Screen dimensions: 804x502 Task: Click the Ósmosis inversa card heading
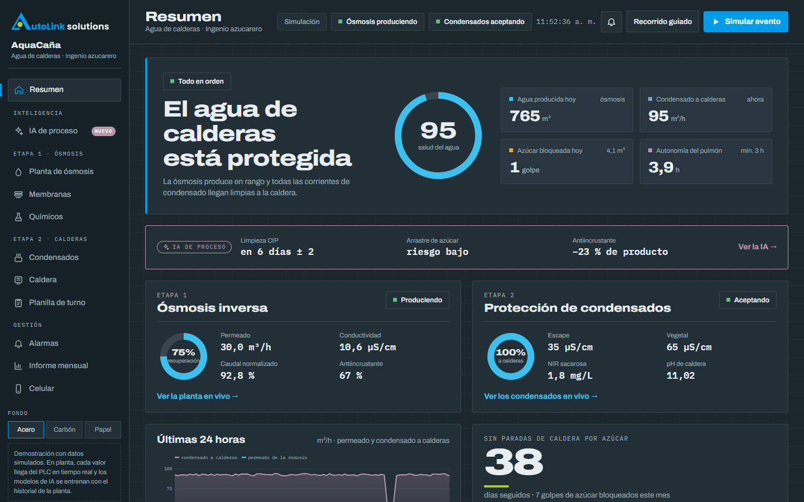(x=212, y=308)
